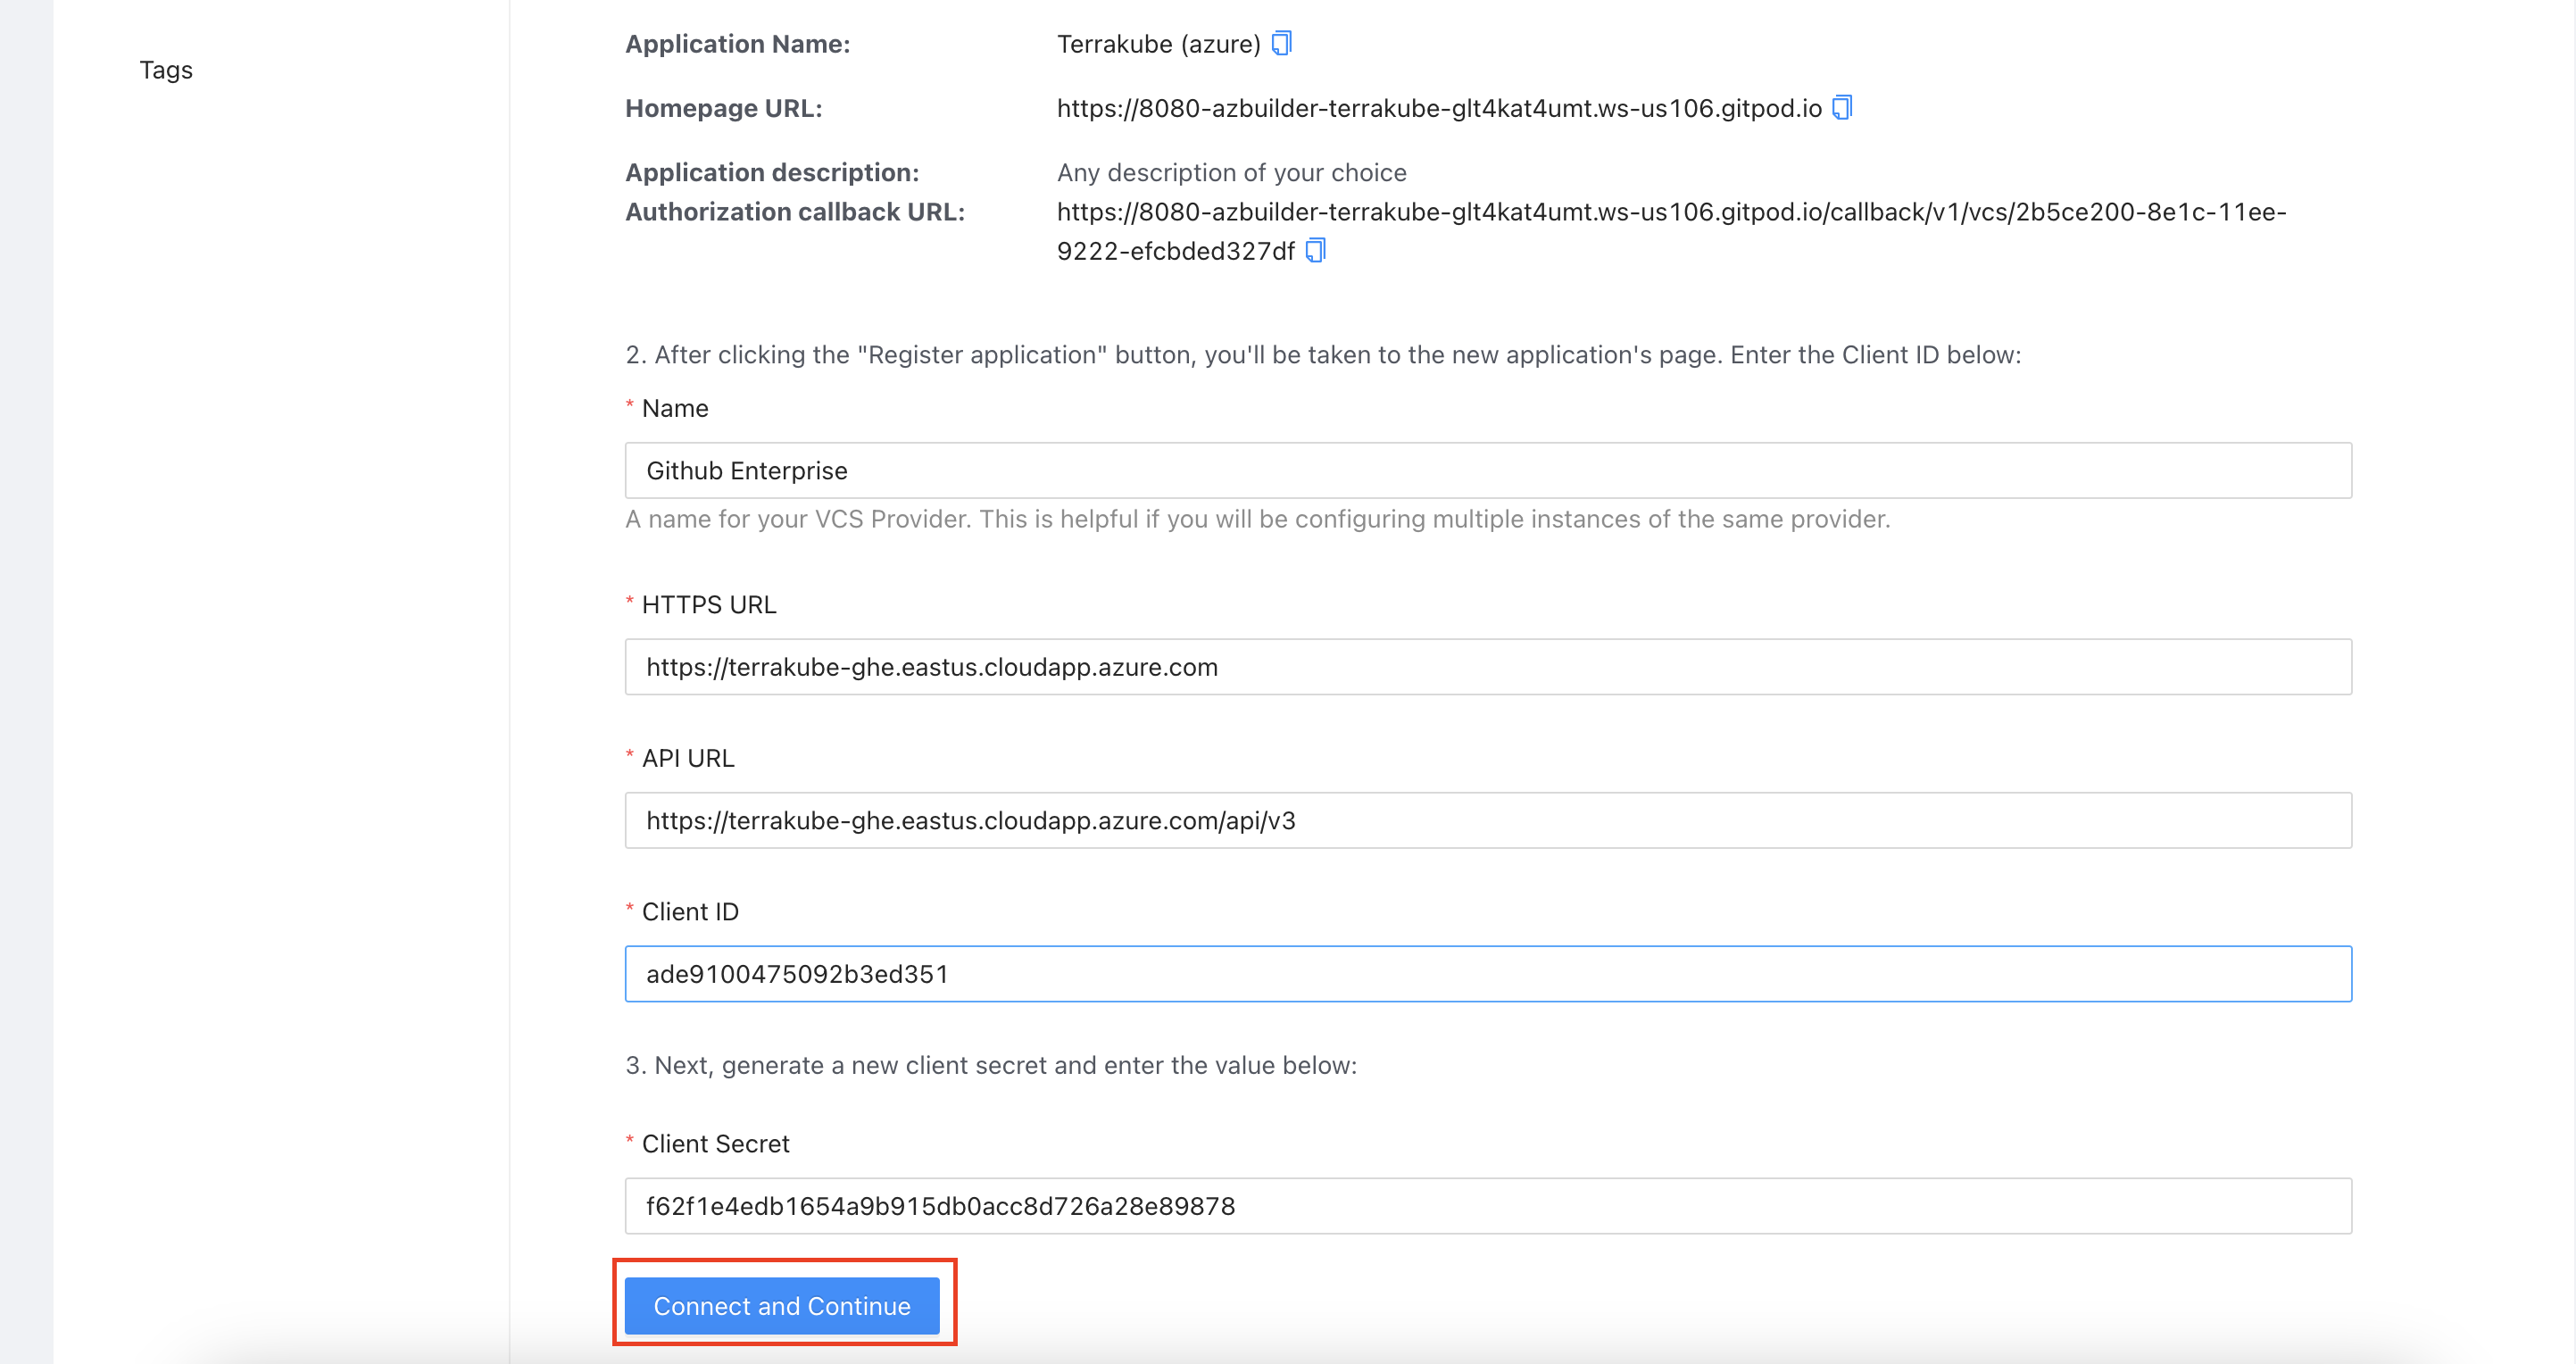
Task: Click the VCS Provider name helper text
Action: point(1257,519)
